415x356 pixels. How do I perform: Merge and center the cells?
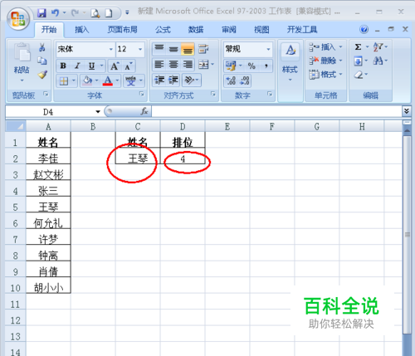(x=203, y=65)
